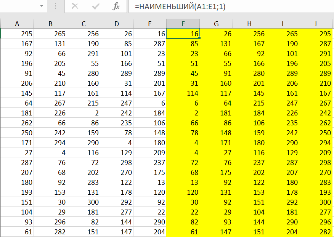Select column E header
This screenshot has height=237, width=334.
click(x=150, y=24)
